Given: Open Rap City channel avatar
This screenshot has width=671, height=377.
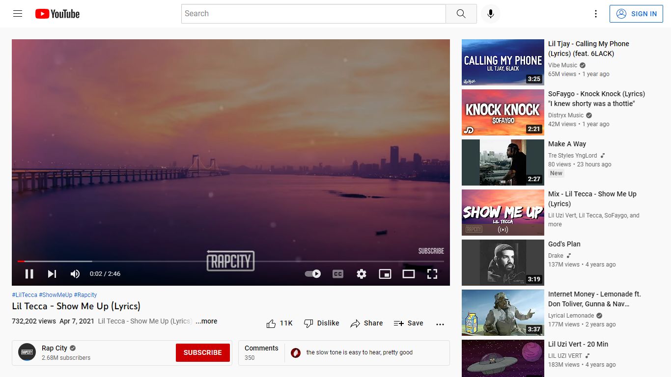Looking at the screenshot, I should coord(27,352).
